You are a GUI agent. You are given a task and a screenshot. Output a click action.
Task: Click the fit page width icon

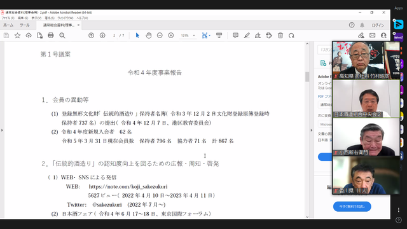205,36
